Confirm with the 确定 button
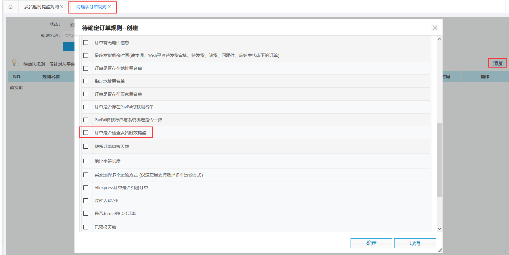Image resolution: width=509 pixels, height=255 pixels. point(371,243)
